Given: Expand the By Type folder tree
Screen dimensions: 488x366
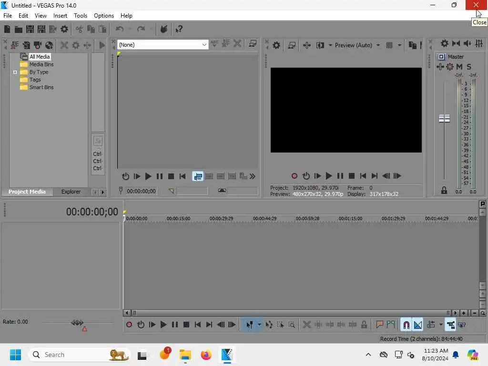Looking at the screenshot, I should point(15,72).
